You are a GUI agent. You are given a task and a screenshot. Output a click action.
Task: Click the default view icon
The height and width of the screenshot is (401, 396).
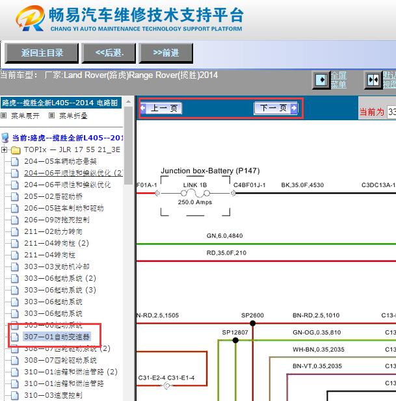pos(373,80)
